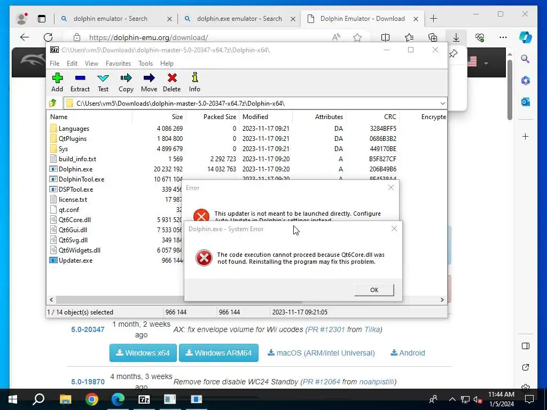Image resolution: width=547 pixels, height=410 pixels.
Task: Open PR #12301 link on Dolphin page
Action: (326, 329)
